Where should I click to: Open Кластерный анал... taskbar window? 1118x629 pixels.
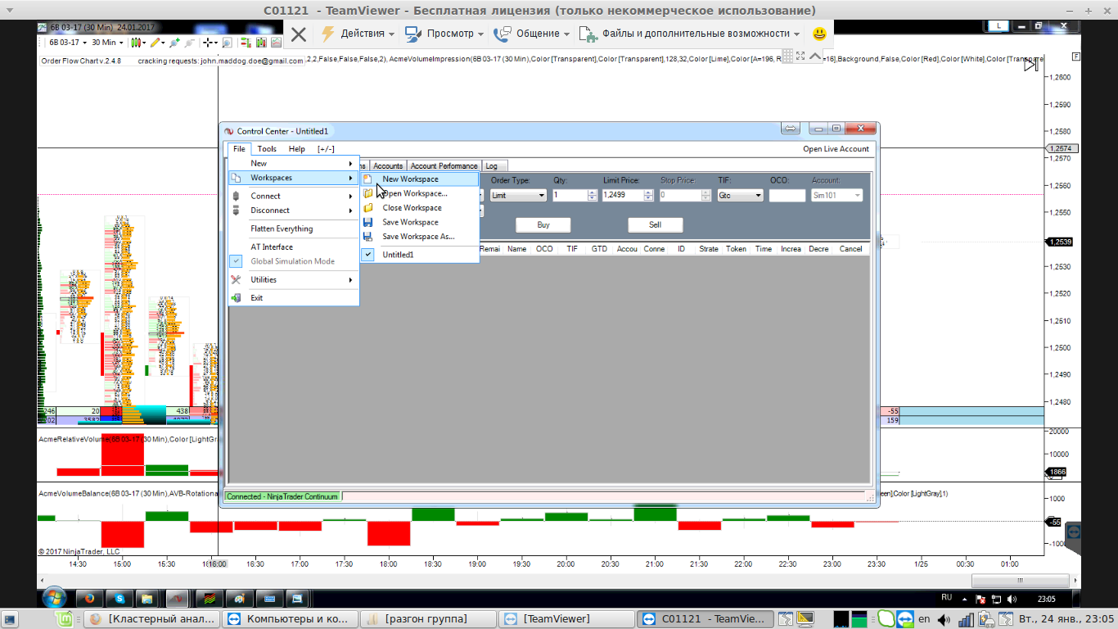point(153,619)
